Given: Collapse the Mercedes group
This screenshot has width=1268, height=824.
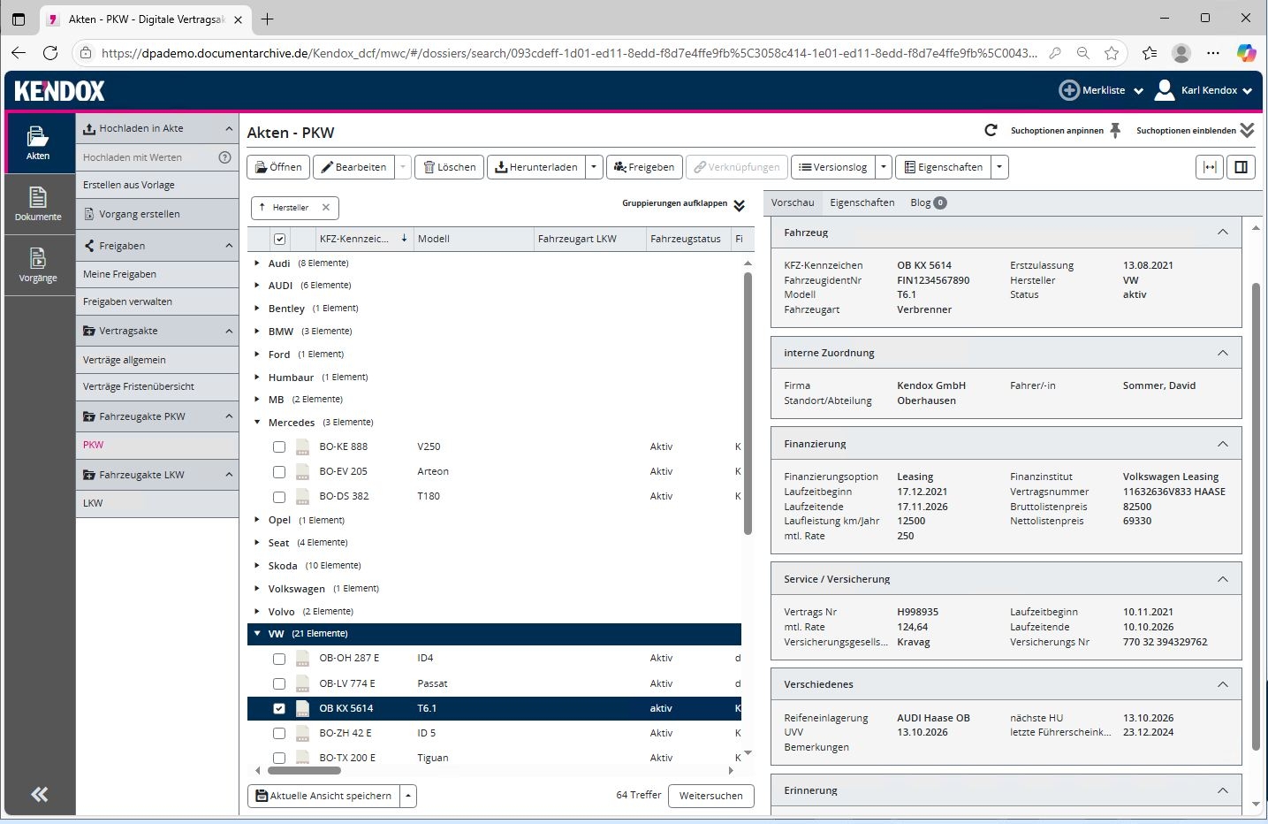Looking at the screenshot, I should 257,423.
